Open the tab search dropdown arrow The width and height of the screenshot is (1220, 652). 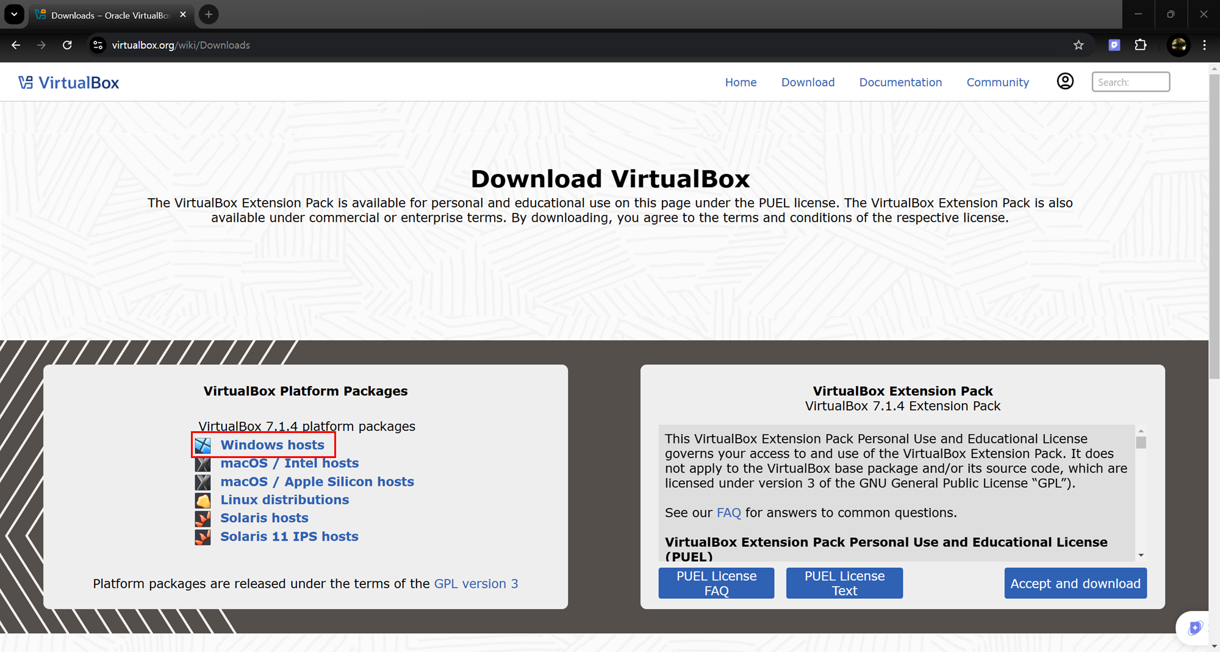point(14,15)
